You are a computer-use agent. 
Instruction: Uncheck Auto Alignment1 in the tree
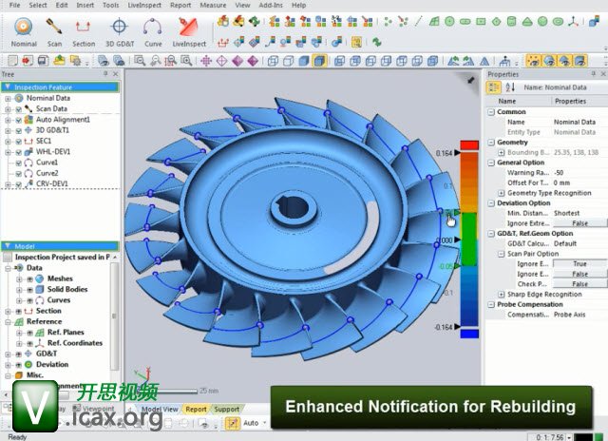click(x=18, y=120)
